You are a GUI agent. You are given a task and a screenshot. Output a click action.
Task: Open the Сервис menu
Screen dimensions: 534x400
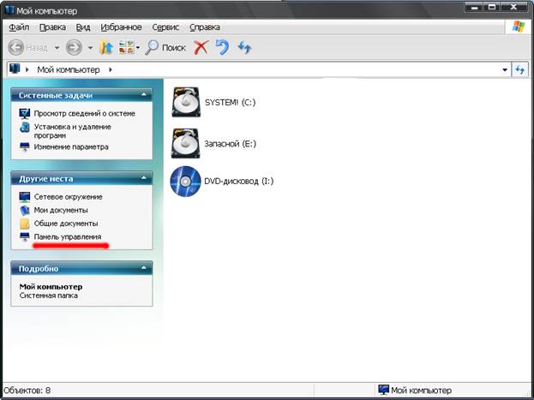point(165,27)
